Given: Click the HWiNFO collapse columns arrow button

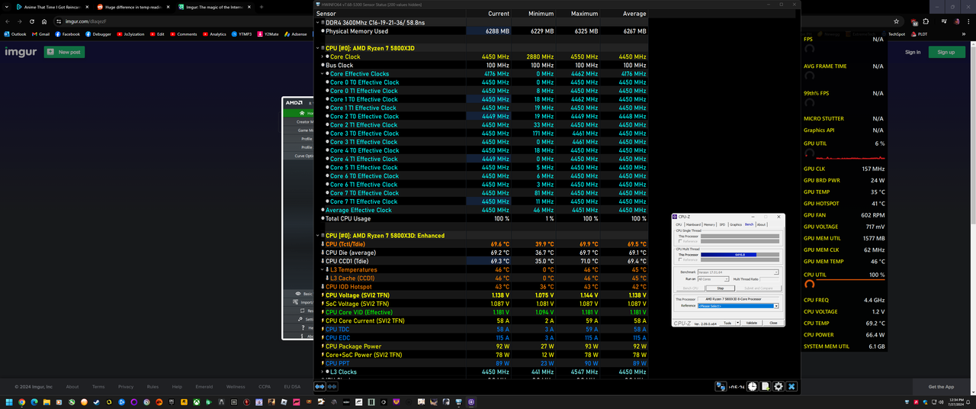Looking at the screenshot, I should pos(332,387).
